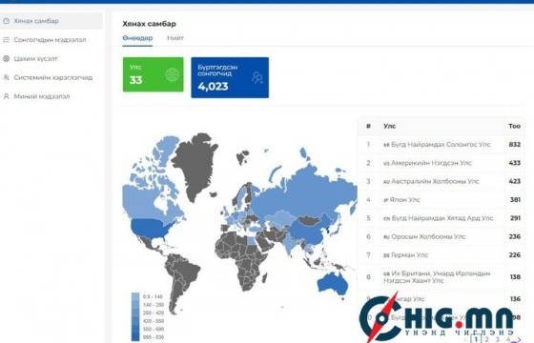Click the 140 - 280 legend label
534x343 pixels.
(x=154, y=305)
